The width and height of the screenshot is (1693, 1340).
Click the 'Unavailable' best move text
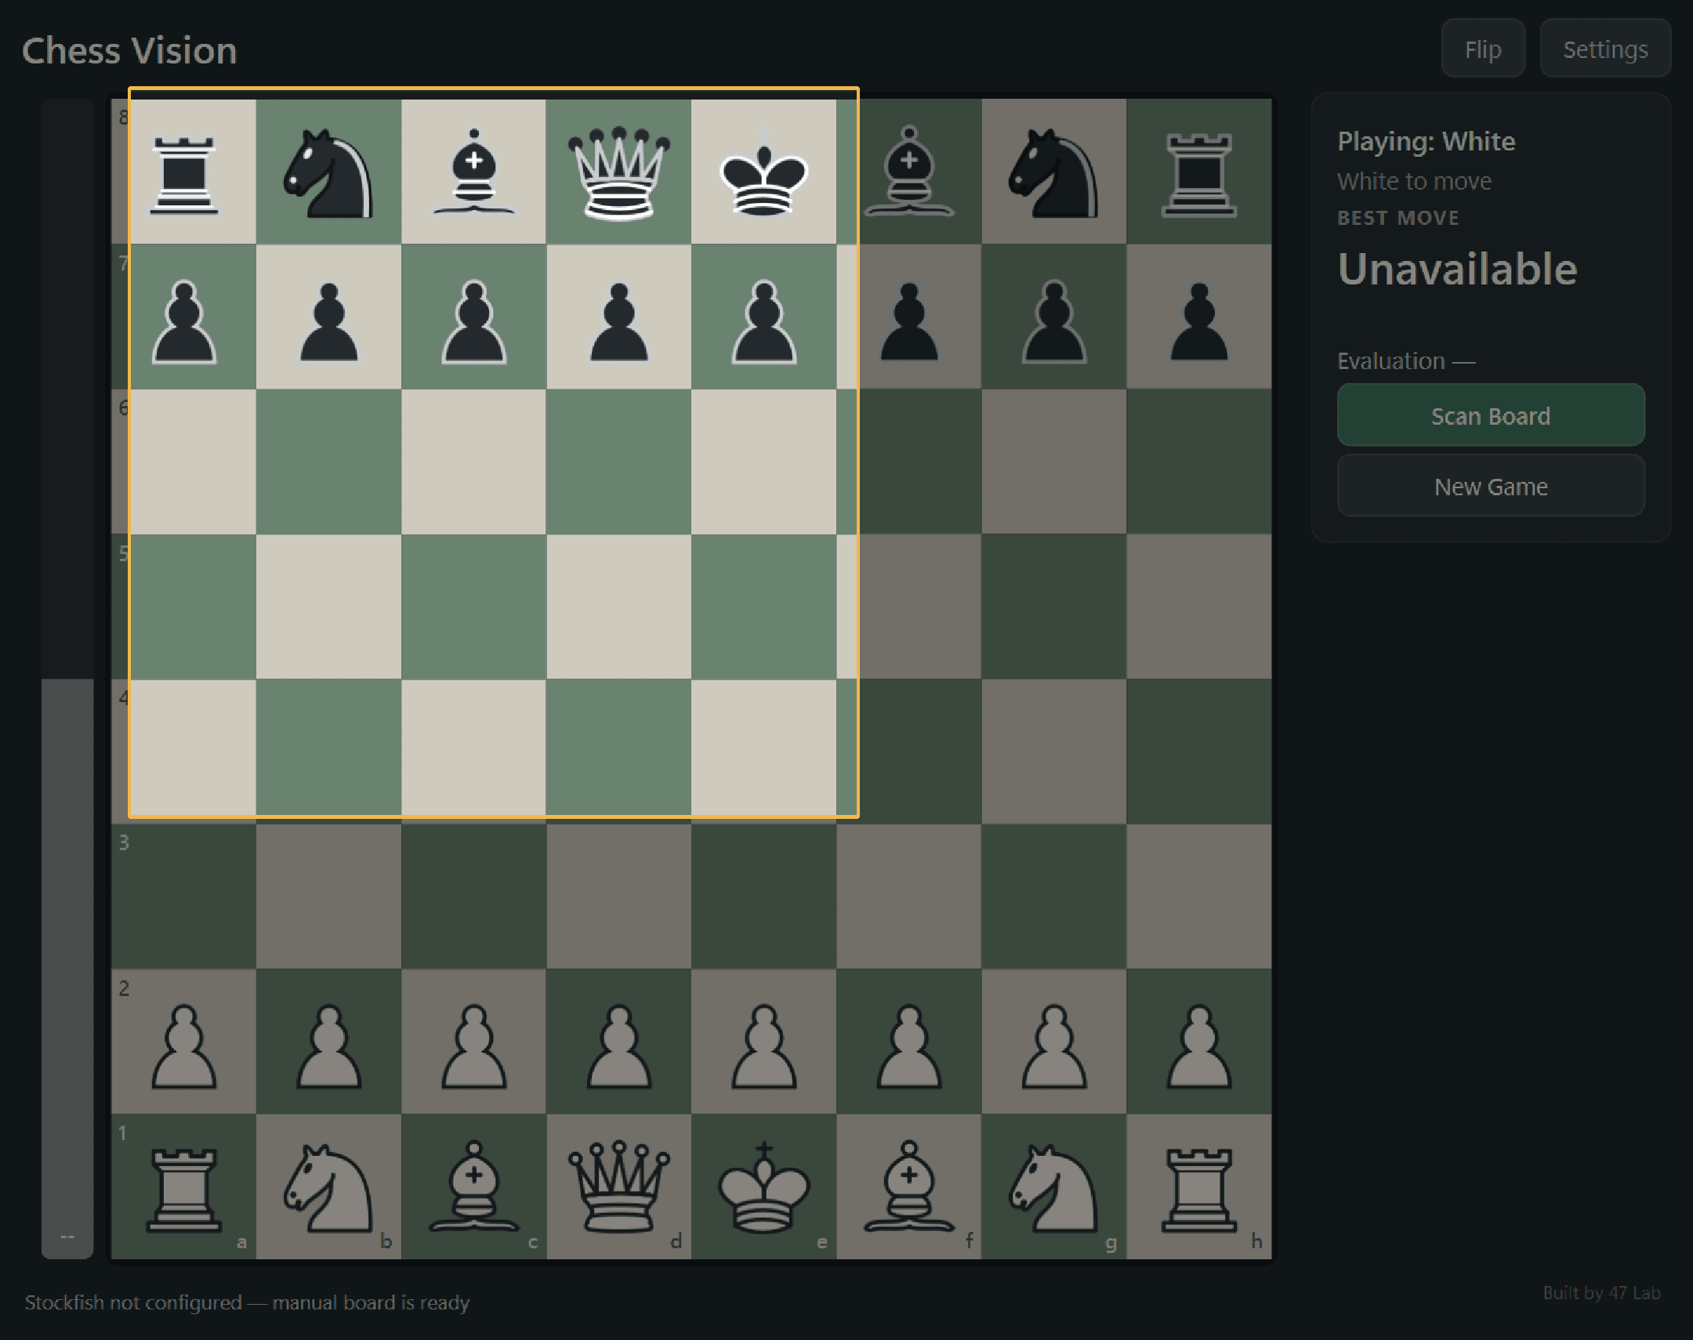[1457, 269]
